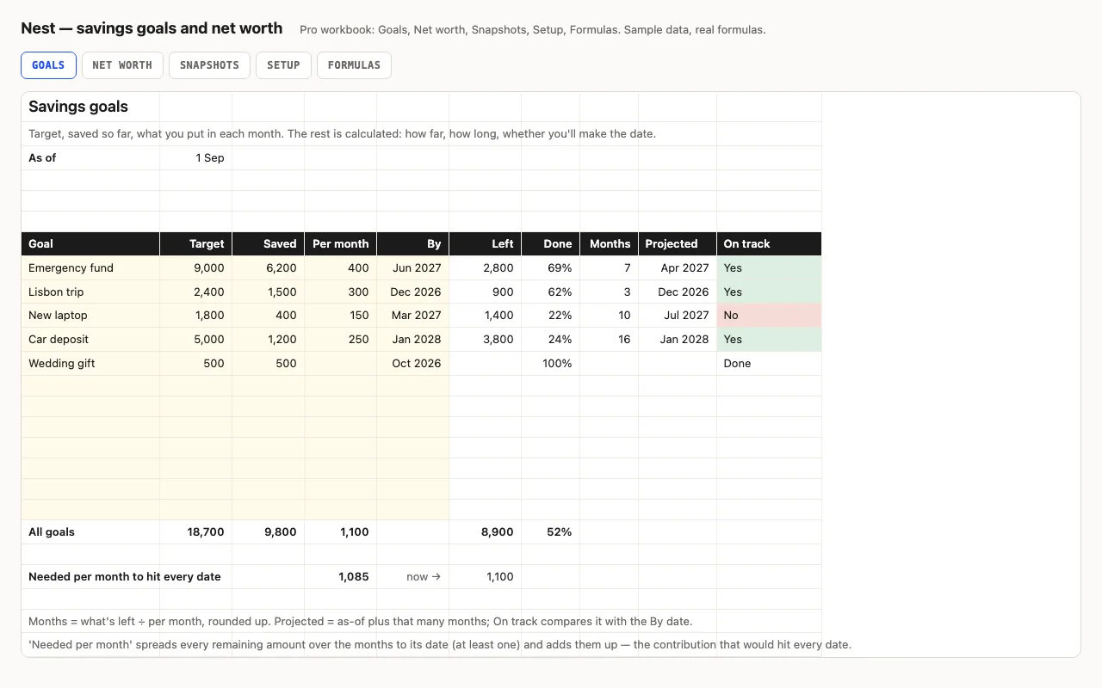Select the total target value 18,700
Viewport: 1102px width, 688px height.
(196, 532)
